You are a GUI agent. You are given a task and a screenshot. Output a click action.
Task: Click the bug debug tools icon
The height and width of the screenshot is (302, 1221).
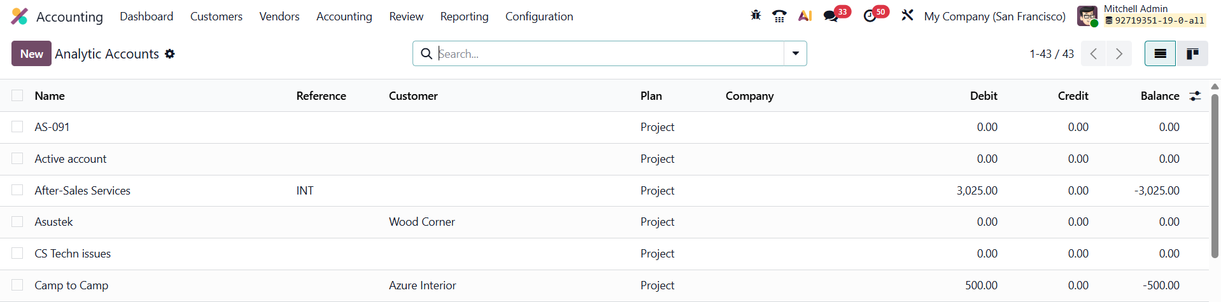(756, 16)
